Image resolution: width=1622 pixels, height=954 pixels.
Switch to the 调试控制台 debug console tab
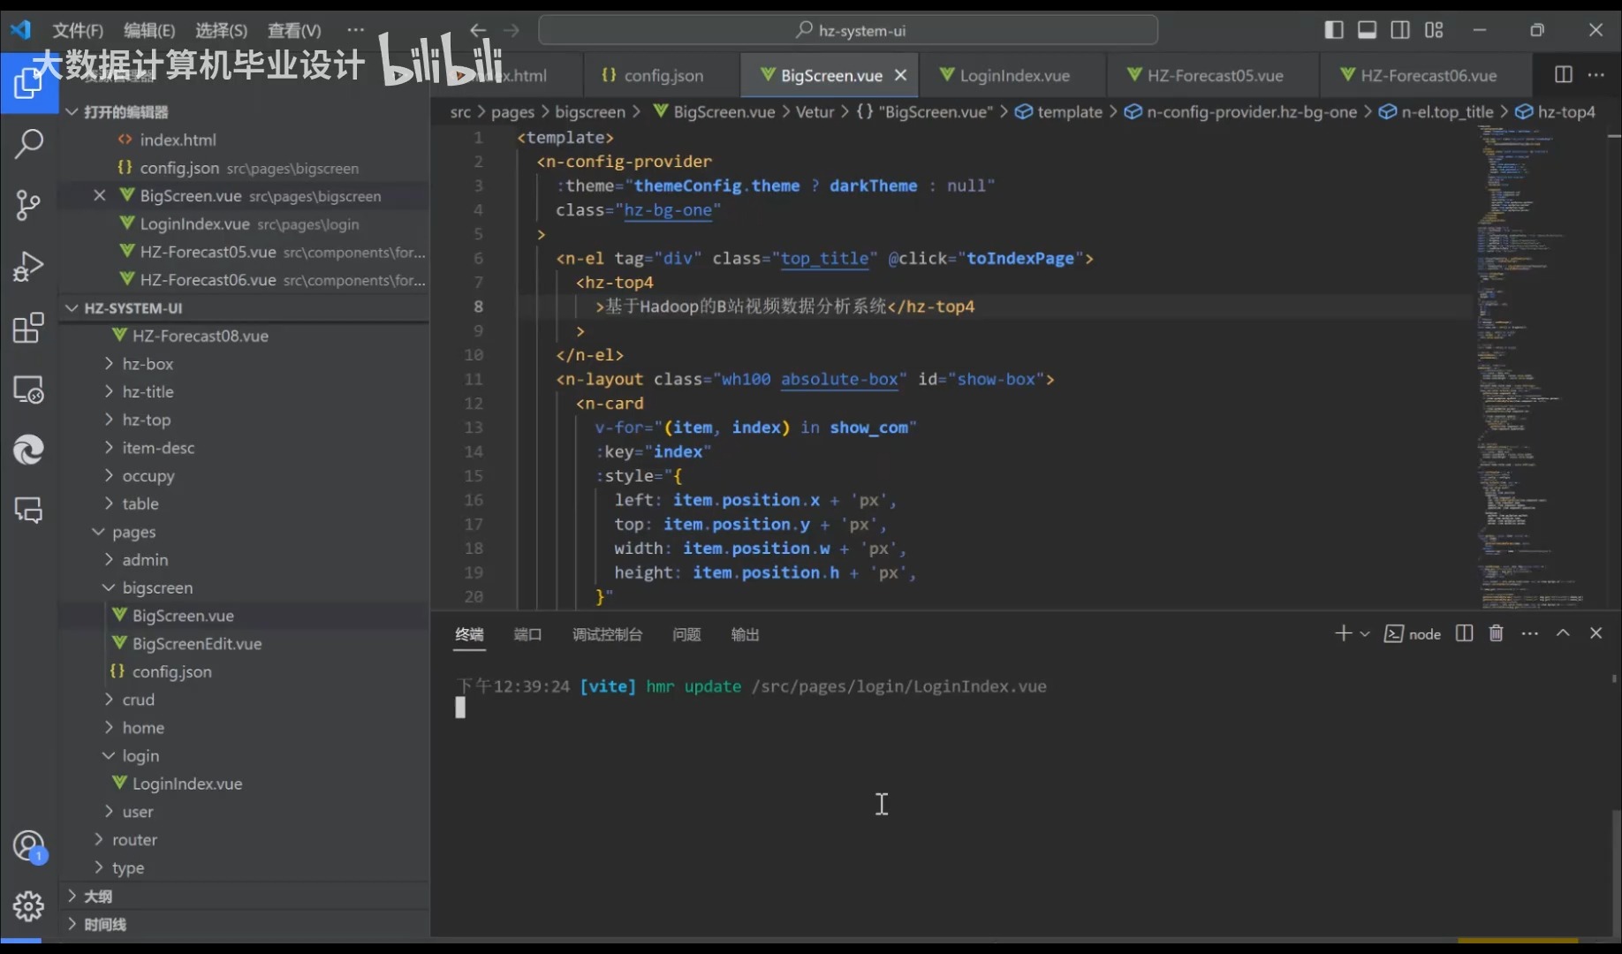click(607, 634)
